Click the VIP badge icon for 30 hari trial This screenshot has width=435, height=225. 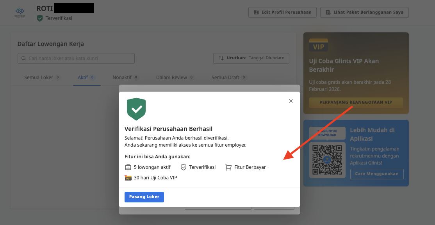(128, 178)
